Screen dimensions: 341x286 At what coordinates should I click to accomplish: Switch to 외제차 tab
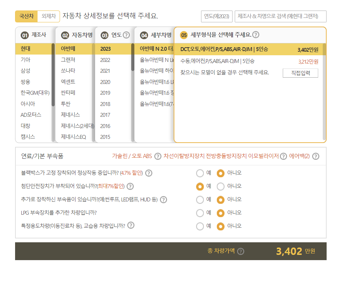point(49,16)
